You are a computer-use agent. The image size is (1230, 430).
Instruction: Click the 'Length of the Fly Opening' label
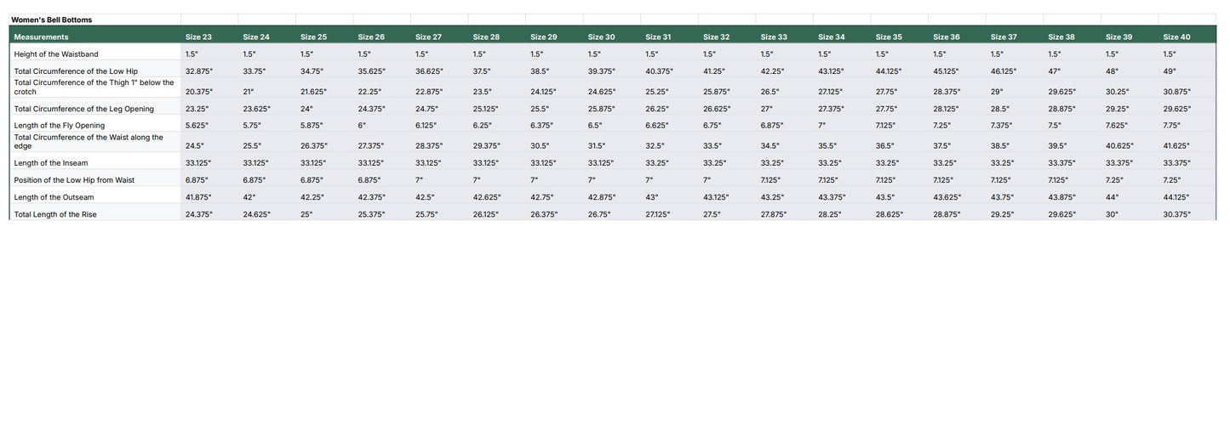pos(60,126)
